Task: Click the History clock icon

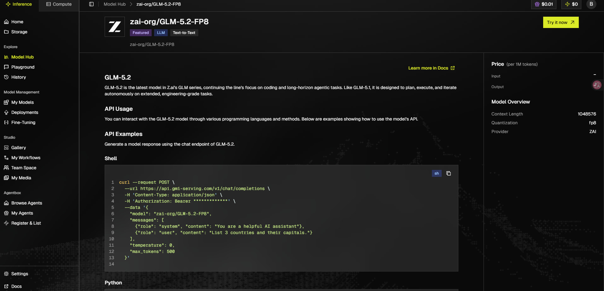Action: pyautogui.click(x=6, y=77)
